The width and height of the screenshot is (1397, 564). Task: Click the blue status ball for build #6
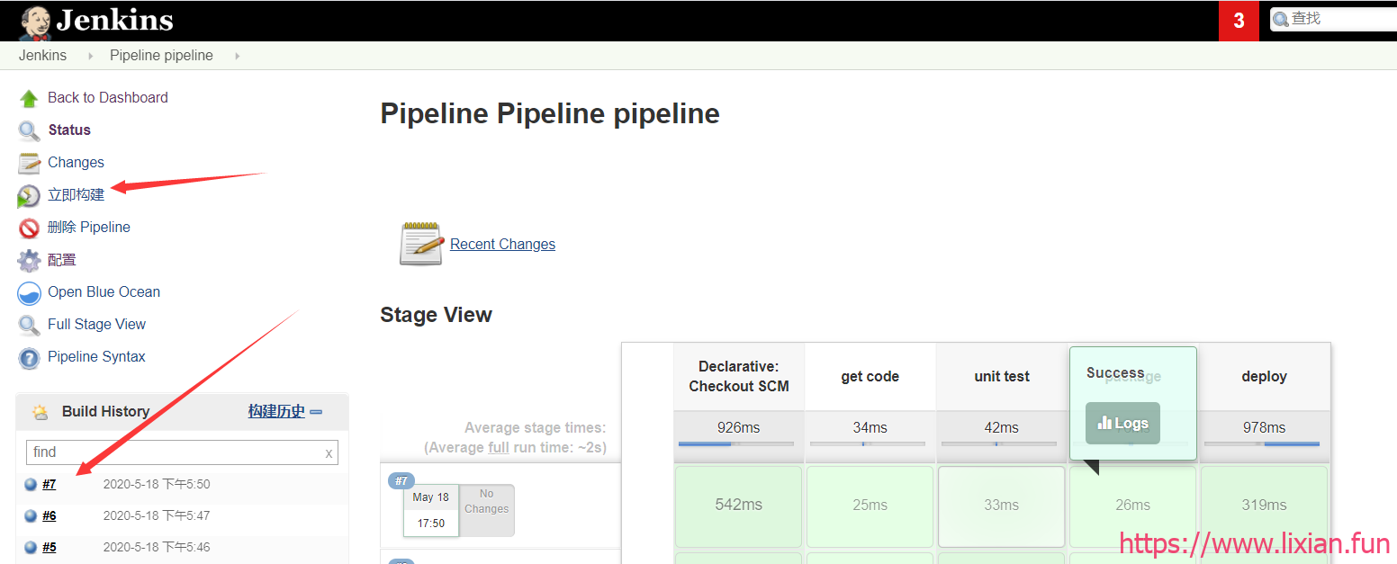[31, 515]
